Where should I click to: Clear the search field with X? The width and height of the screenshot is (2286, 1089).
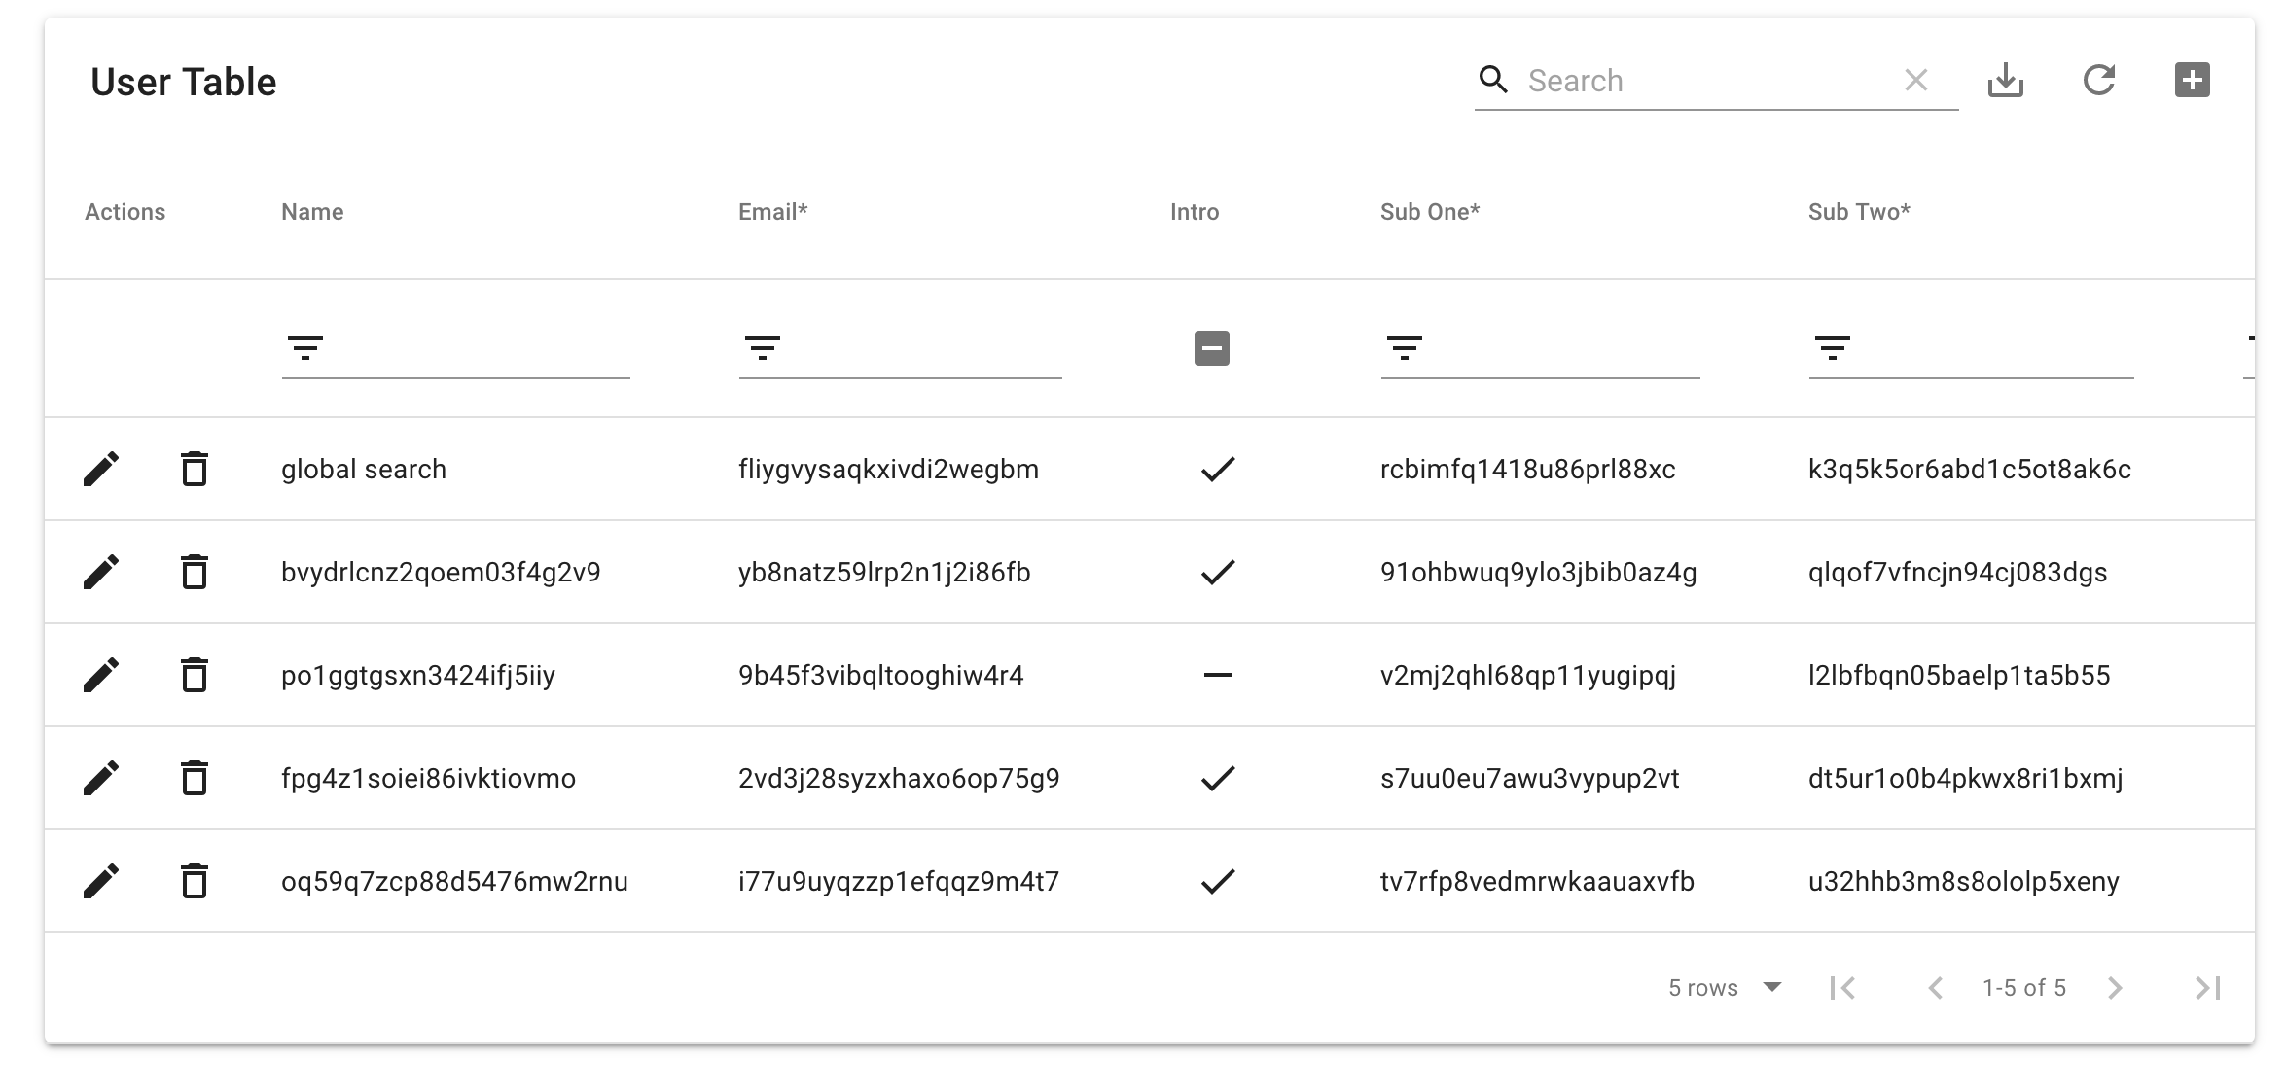click(1915, 81)
